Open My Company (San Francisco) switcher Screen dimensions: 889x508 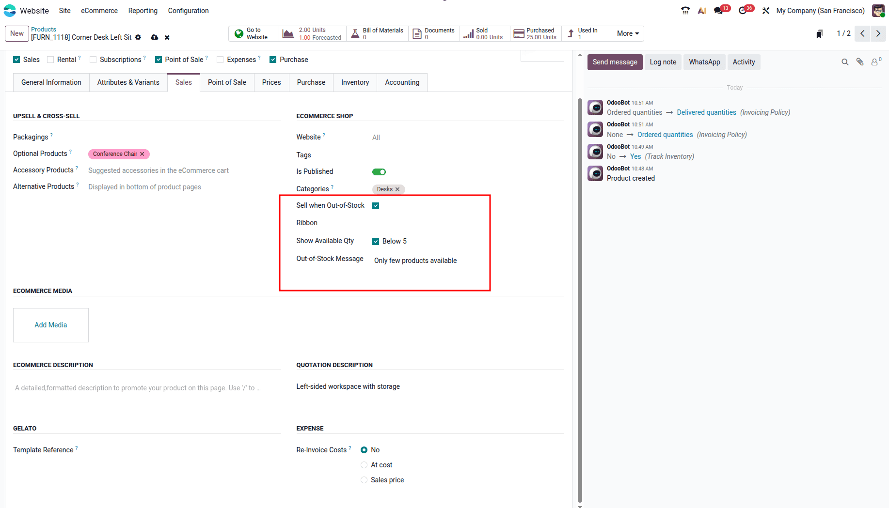(820, 11)
